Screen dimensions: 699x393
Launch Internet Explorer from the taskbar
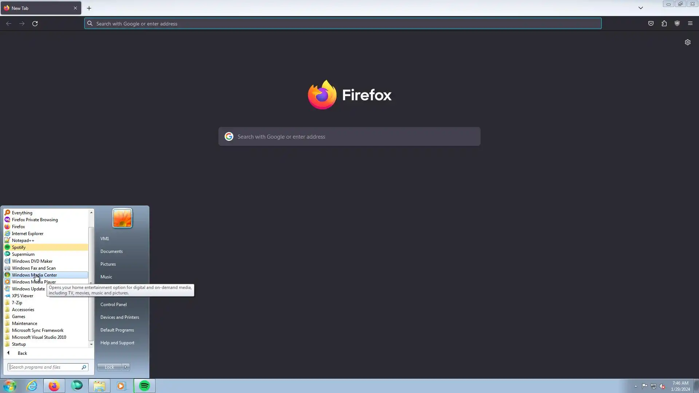pyautogui.click(x=32, y=386)
